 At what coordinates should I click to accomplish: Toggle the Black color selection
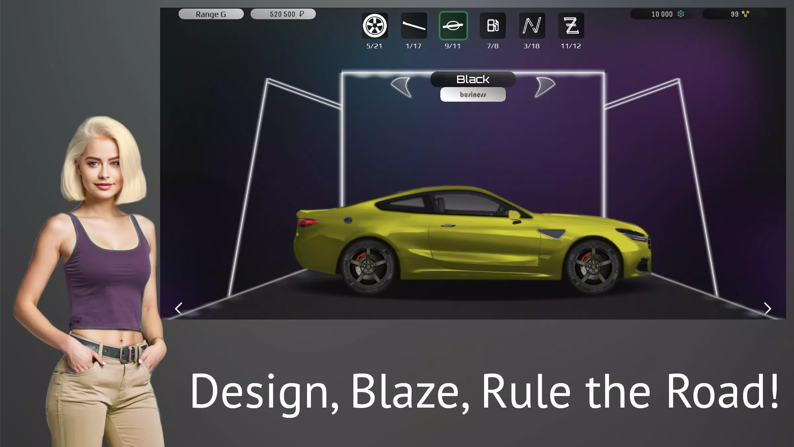pos(472,78)
